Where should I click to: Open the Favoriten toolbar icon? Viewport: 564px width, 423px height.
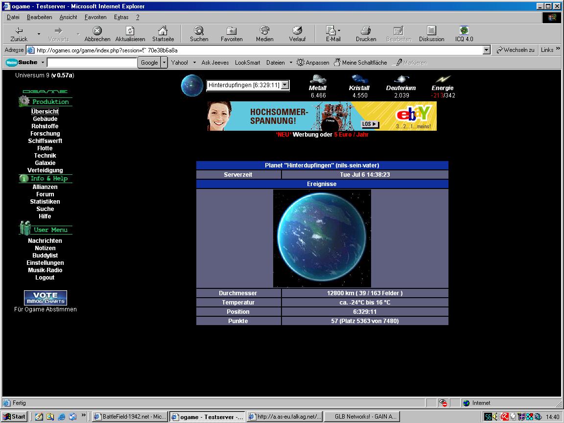click(x=231, y=31)
